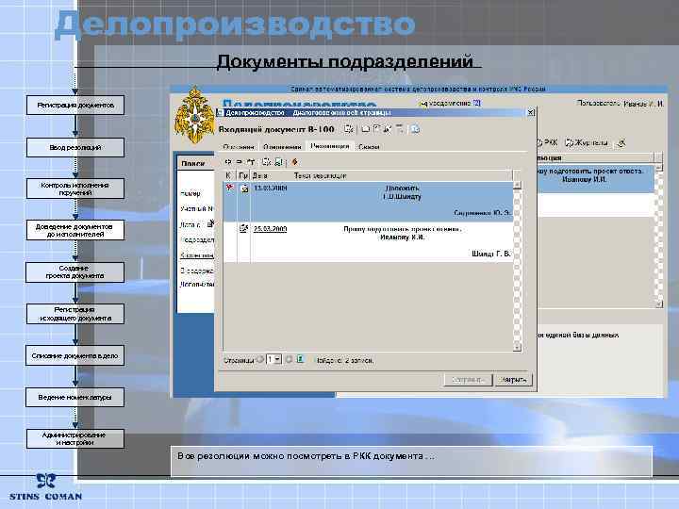
Task: Select the resolution row signed Шойгу Ю. Э.
Action: coord(368,201)
